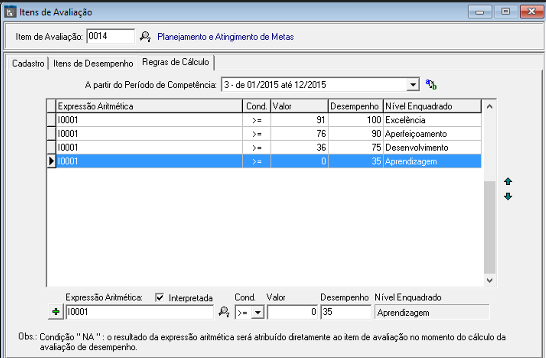Open expression lookup magnifier beside Expressão Aritmética
The image size is (546, 358).
[x=223, y=312]
